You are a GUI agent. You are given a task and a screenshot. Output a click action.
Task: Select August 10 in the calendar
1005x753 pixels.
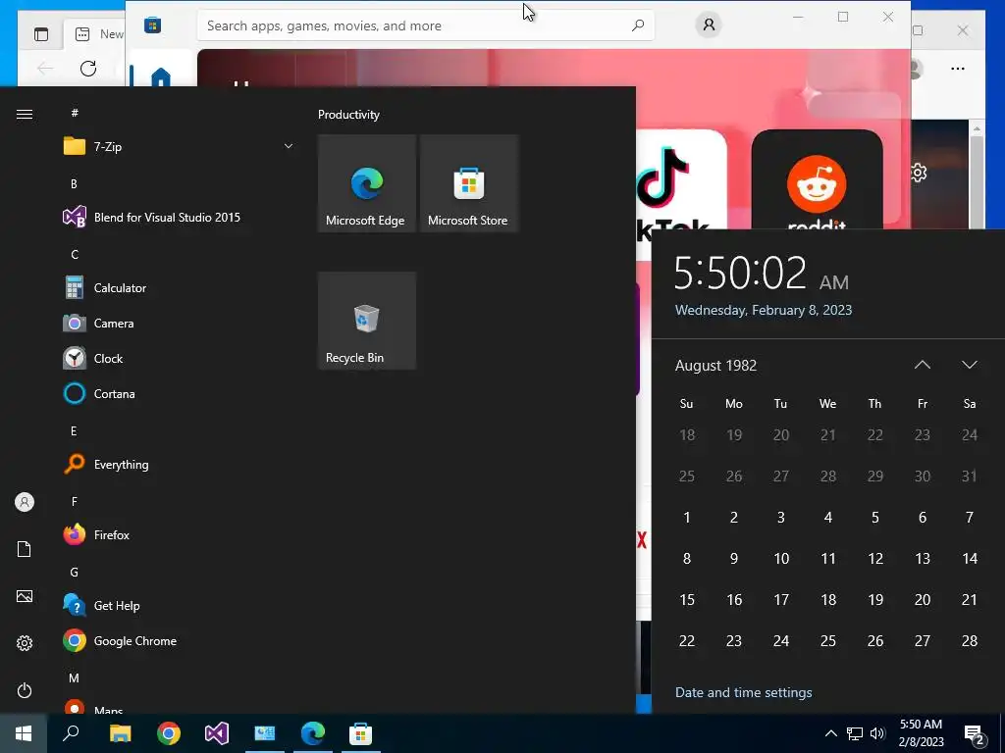[x=780, y=558]
